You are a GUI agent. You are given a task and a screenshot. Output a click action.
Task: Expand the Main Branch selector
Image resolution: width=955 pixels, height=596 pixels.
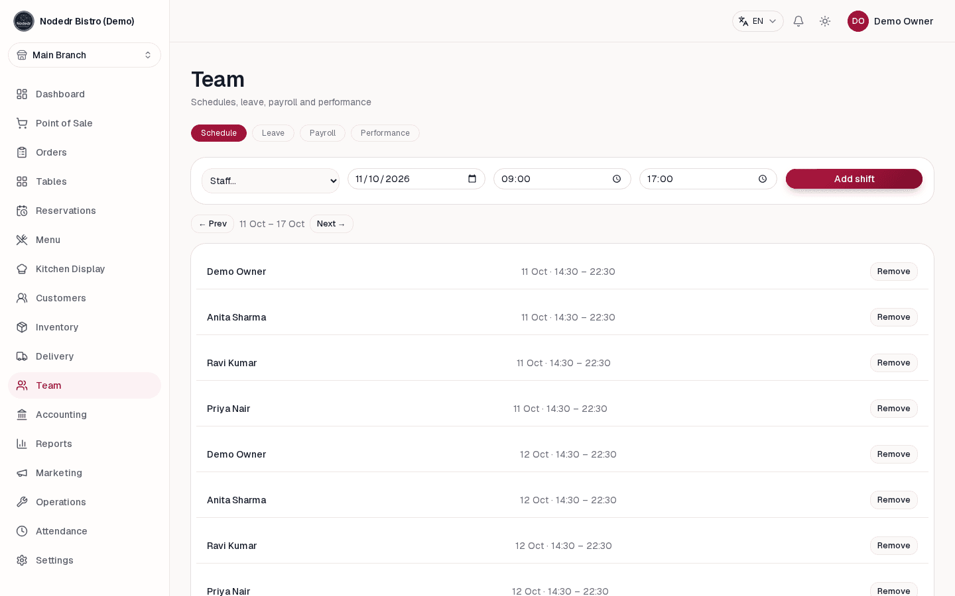point(84,55)
